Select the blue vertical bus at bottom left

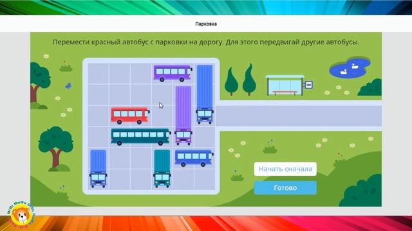click(x=98, y=169)
